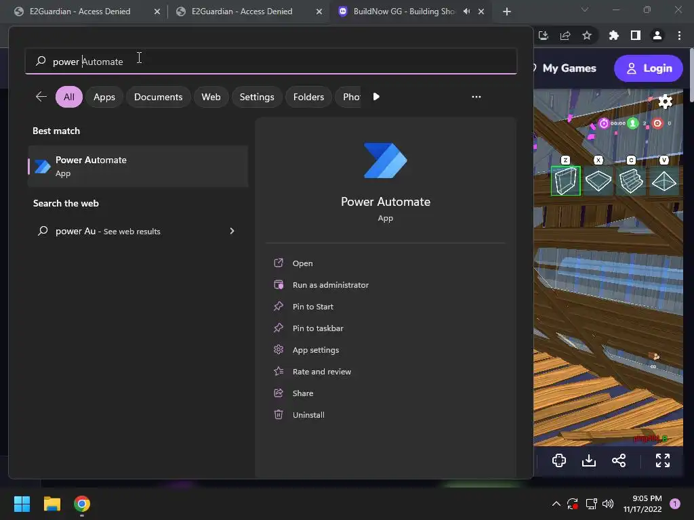Open Google Chrome from taskbar
This screenshot has height=520, width=694.
coord(82,504)
